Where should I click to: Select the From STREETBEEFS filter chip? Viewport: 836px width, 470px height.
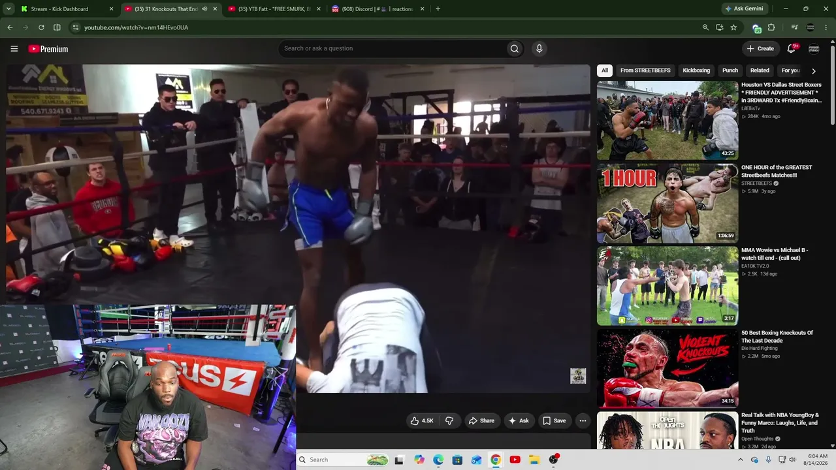[645, 70]
